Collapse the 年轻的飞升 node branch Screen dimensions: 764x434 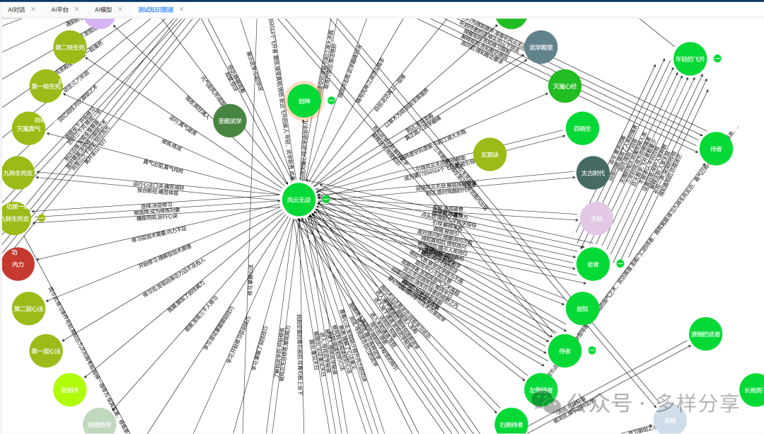coord(717,58)
